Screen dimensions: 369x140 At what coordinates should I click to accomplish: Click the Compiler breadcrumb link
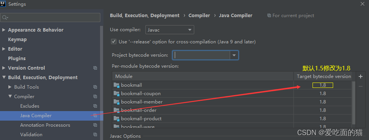point(199,16)
